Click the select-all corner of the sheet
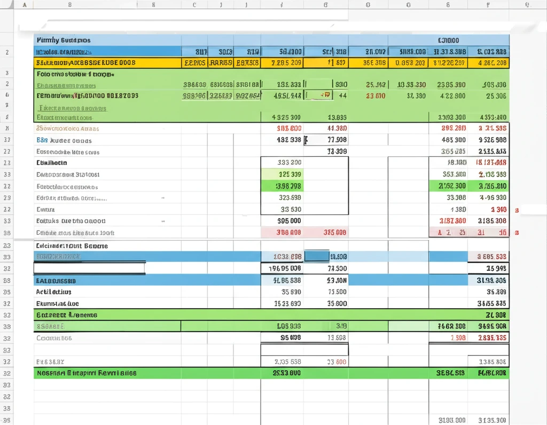This screenshot has height=425, width=547. tap(6, 4)
